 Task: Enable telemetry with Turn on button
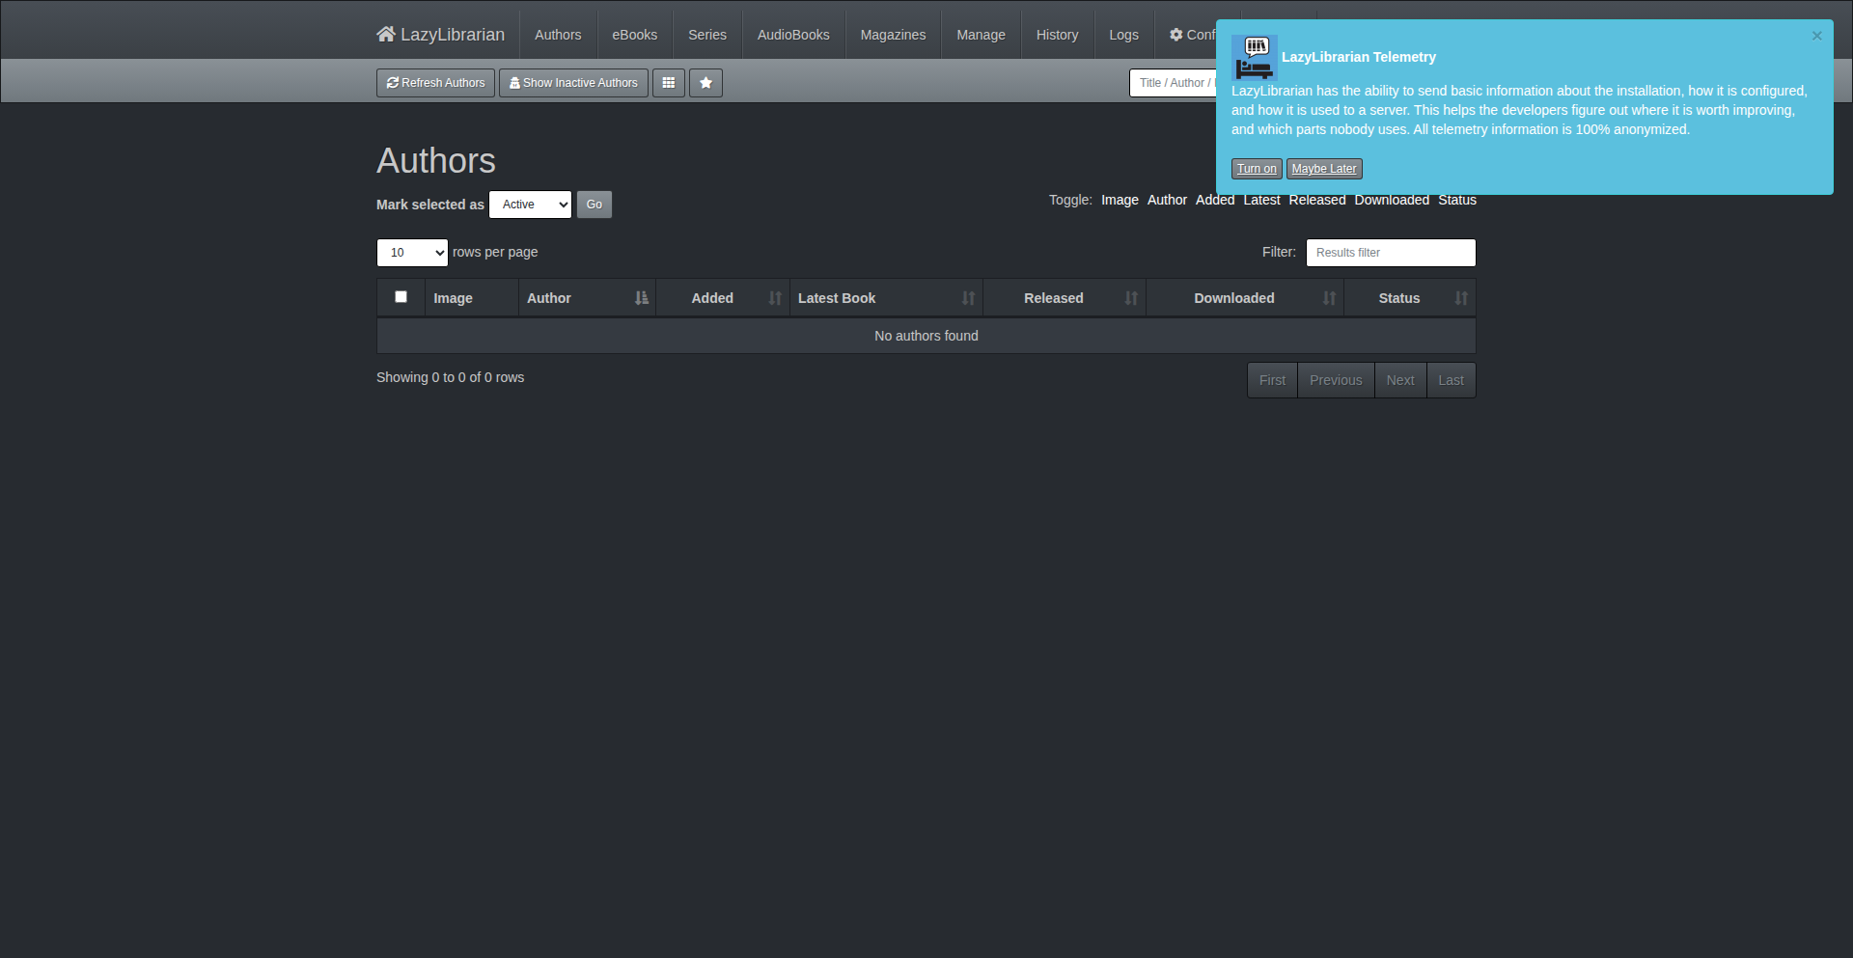point(1256,168)
